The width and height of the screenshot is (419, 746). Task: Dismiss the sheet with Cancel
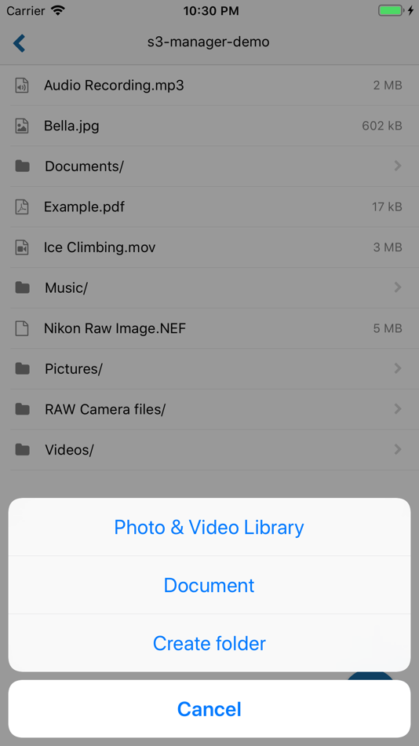(x=209, y=709)
